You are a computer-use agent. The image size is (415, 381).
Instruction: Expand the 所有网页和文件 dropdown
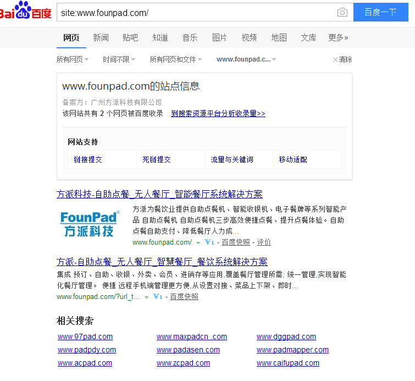pyautogui.click(x=175, y=59)
